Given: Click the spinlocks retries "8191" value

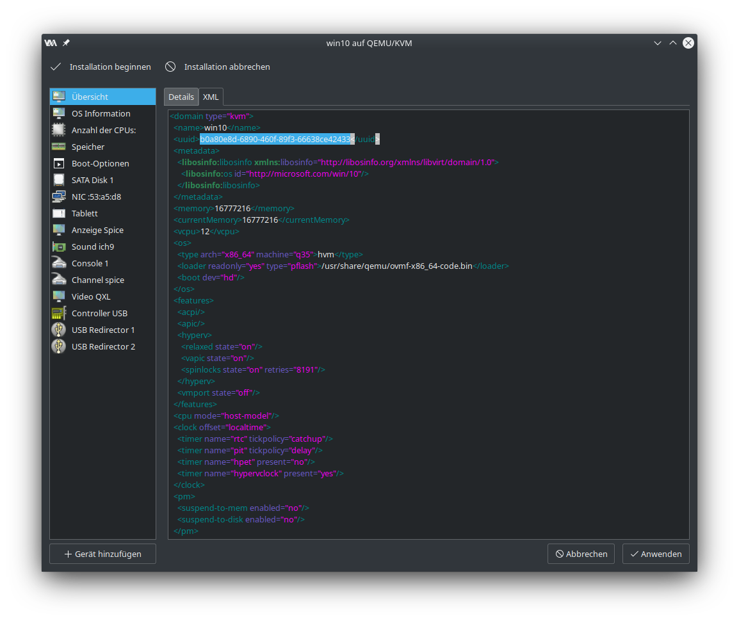Looking at the screenshot, I should 305,370.
